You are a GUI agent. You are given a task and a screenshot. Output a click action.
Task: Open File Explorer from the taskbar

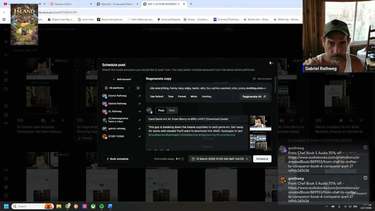tap(59, 206)
